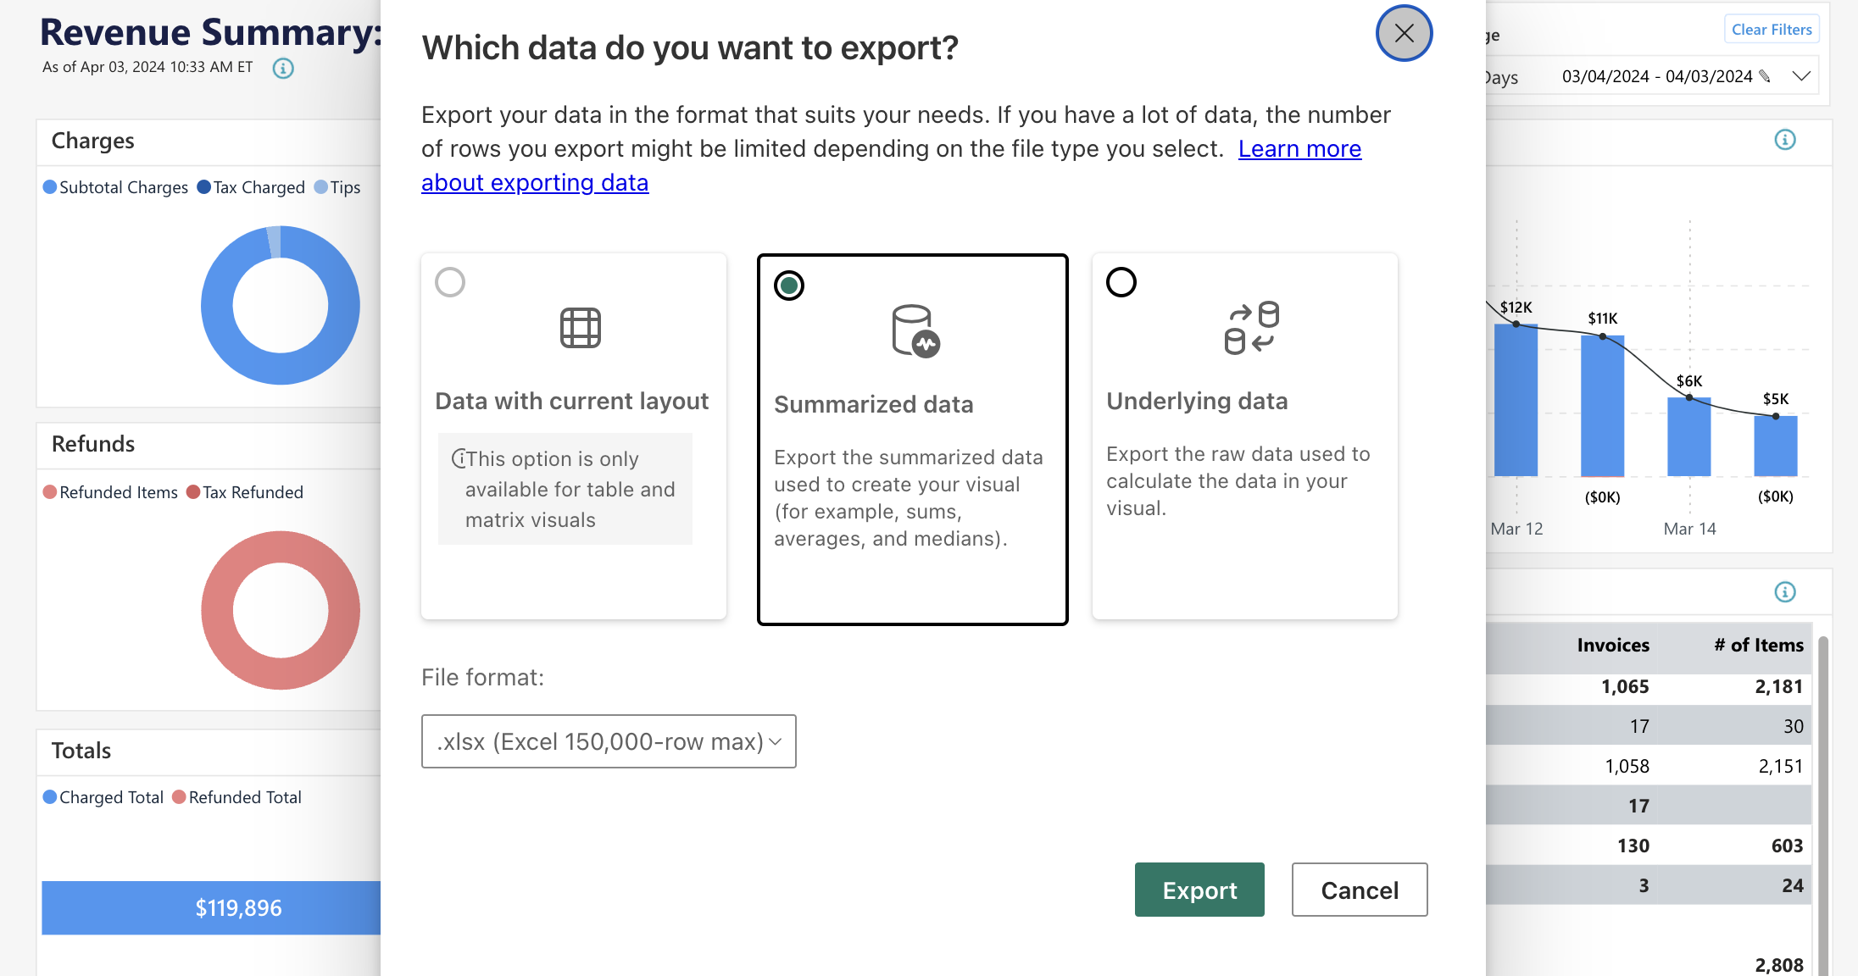The image size is (1858, 976).
Task: Click Charged Total legend swatch
Action: 50,797
